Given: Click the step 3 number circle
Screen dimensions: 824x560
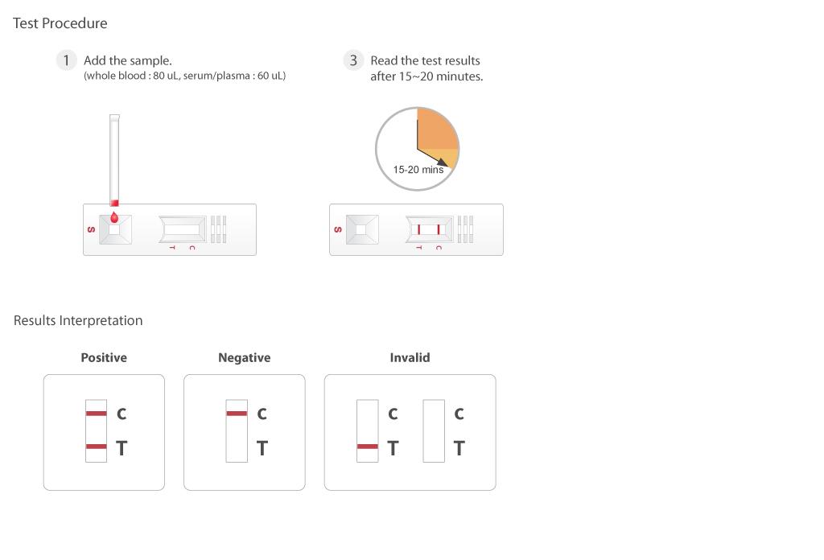Looking at the screenshot, I should coord(354,60).
